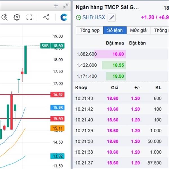Click the 19.00 axis price label
169x169 pixels.
tap(58, 36)
